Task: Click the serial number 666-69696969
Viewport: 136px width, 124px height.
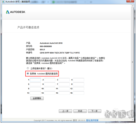Action: (x=46, y=46)
